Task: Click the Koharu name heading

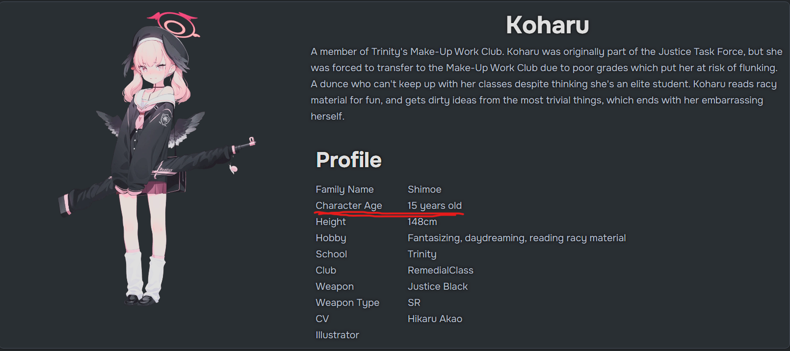Action: pyautogui.click(x=547, y=25)
